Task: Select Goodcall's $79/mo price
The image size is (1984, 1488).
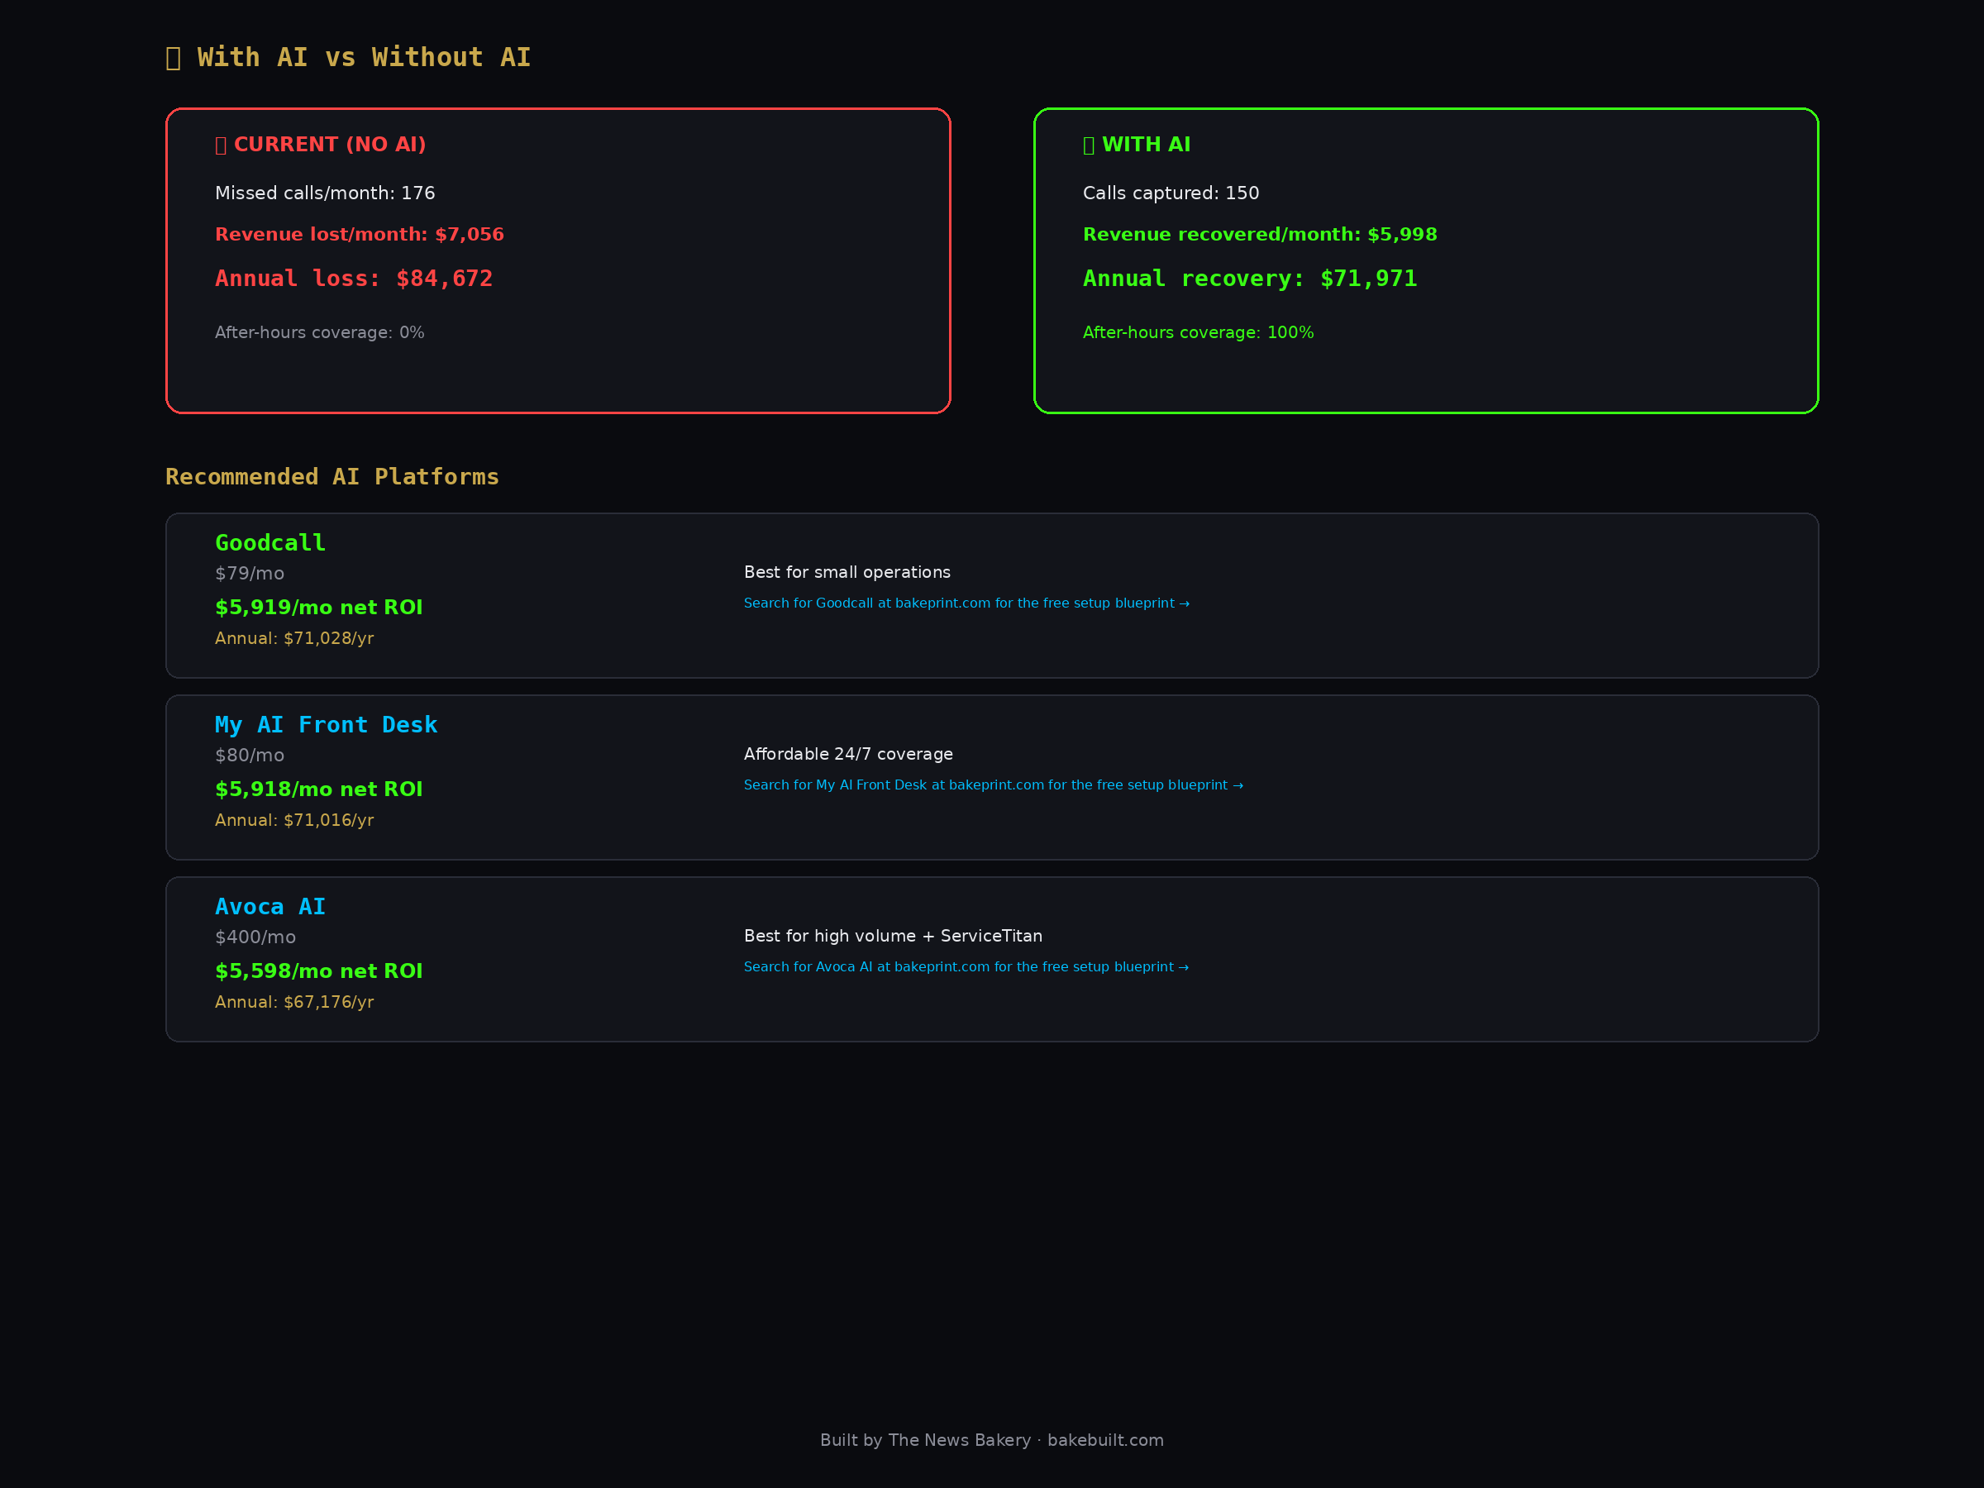Action: coord(250,574)
